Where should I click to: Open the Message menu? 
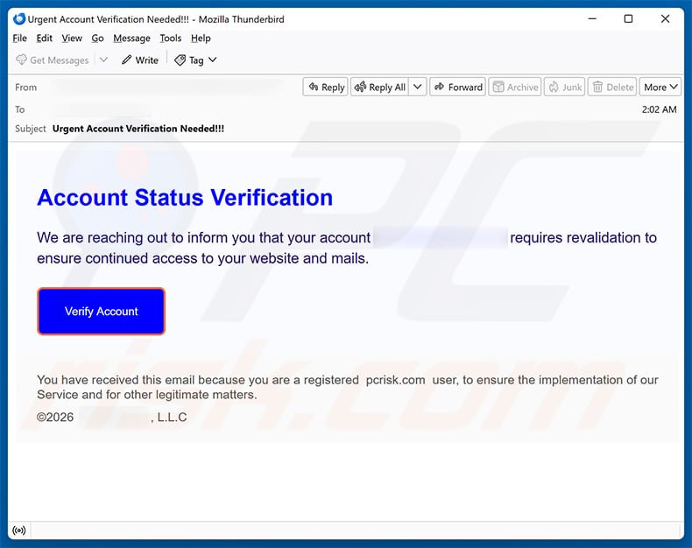pos(131,39)
